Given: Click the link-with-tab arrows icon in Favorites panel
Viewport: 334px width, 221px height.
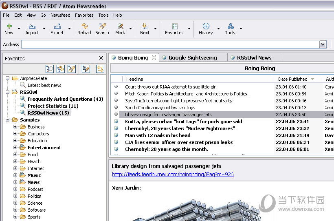Looking at the screenshot, I should point(100,69).
